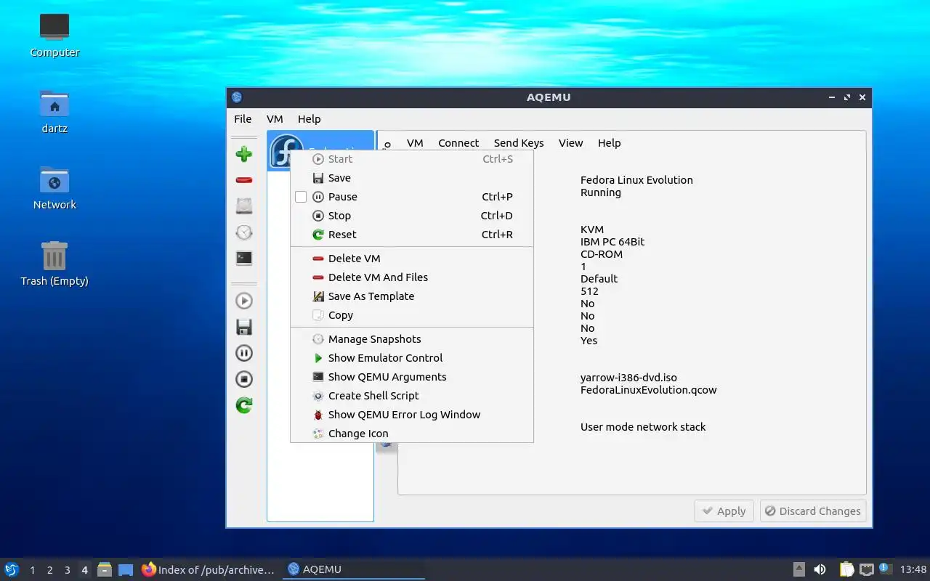Click the notification info tray icon
The image size is (930, 581).
click(885, 569)
